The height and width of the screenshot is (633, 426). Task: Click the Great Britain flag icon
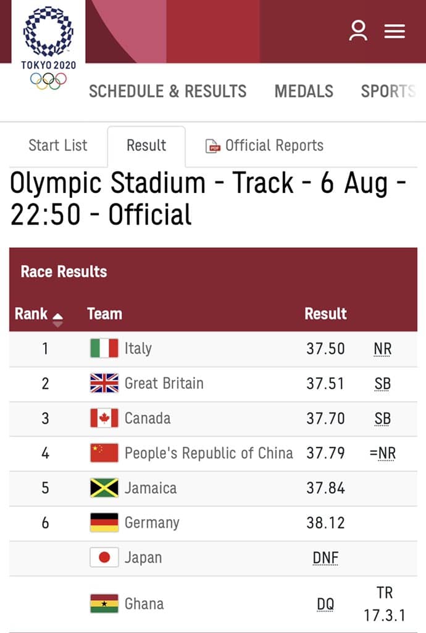[x=104, y=383]
